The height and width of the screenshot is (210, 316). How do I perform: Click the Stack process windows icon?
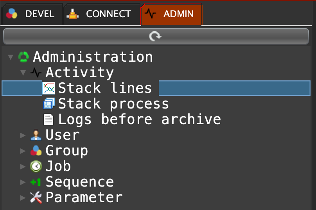coord(48,104)
